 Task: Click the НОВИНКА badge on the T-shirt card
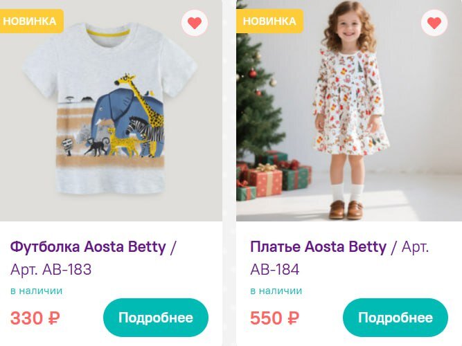pyautogui.click(x=30, y=21)
